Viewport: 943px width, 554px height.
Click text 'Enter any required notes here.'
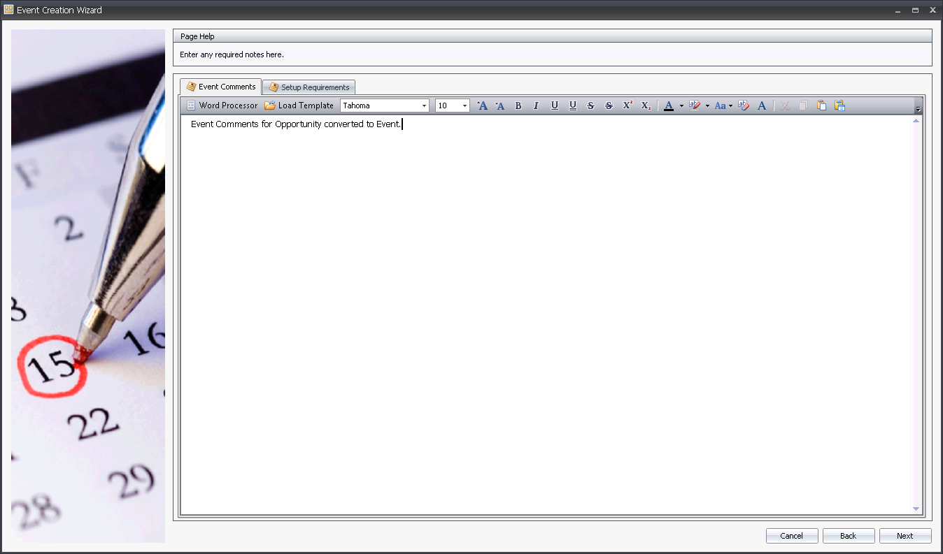(232, 54)
